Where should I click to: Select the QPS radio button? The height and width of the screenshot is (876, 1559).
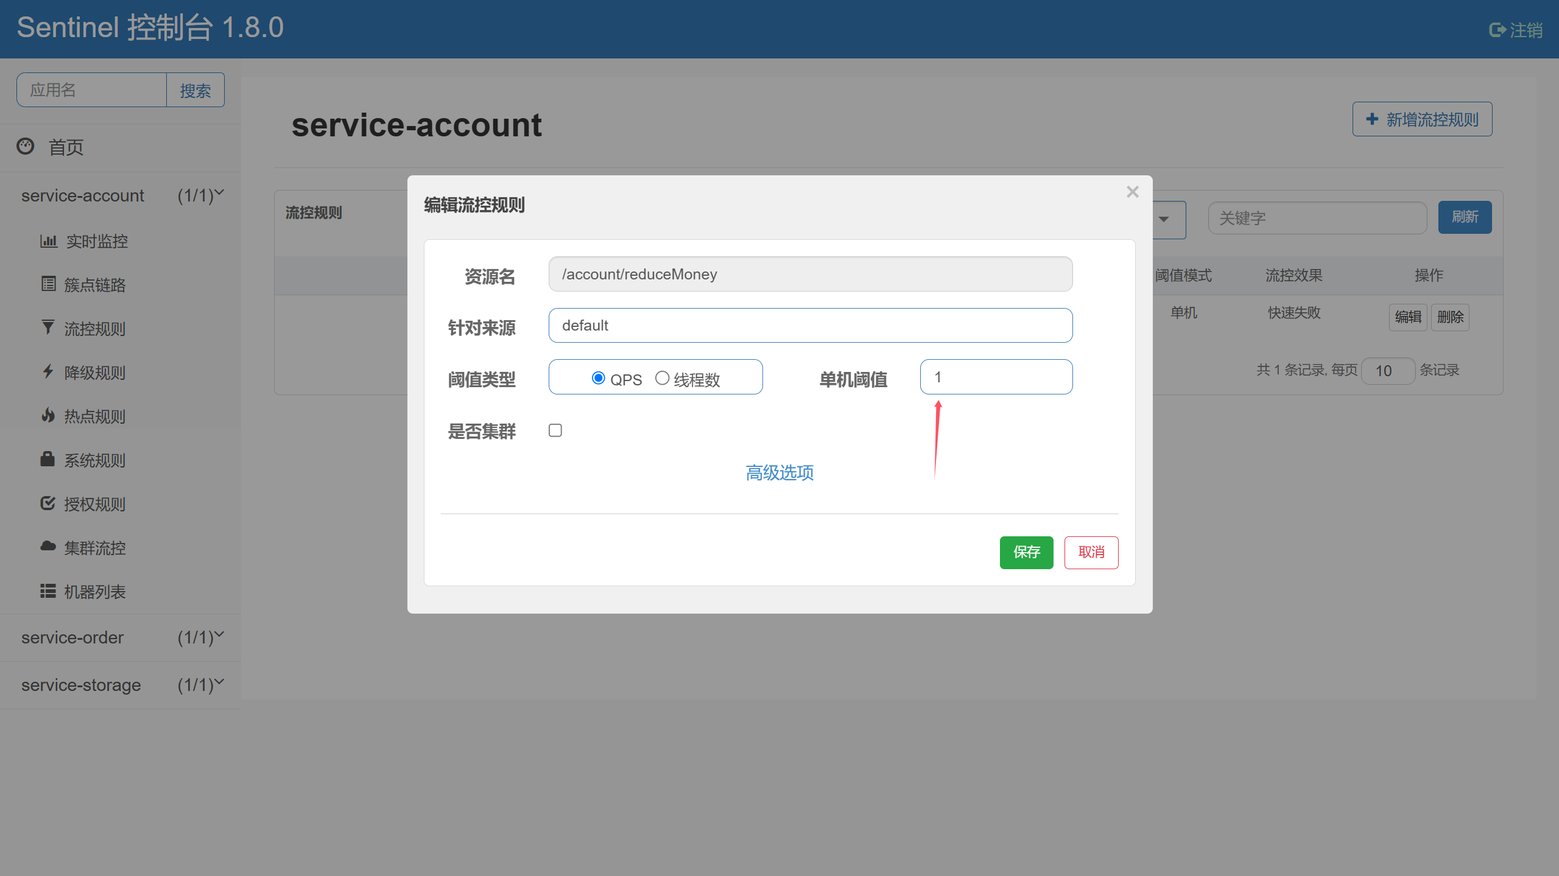pos(598,378)
